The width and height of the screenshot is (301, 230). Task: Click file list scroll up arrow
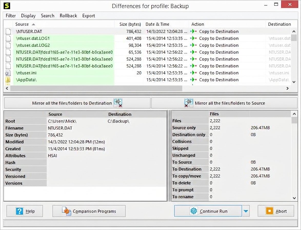294,31
